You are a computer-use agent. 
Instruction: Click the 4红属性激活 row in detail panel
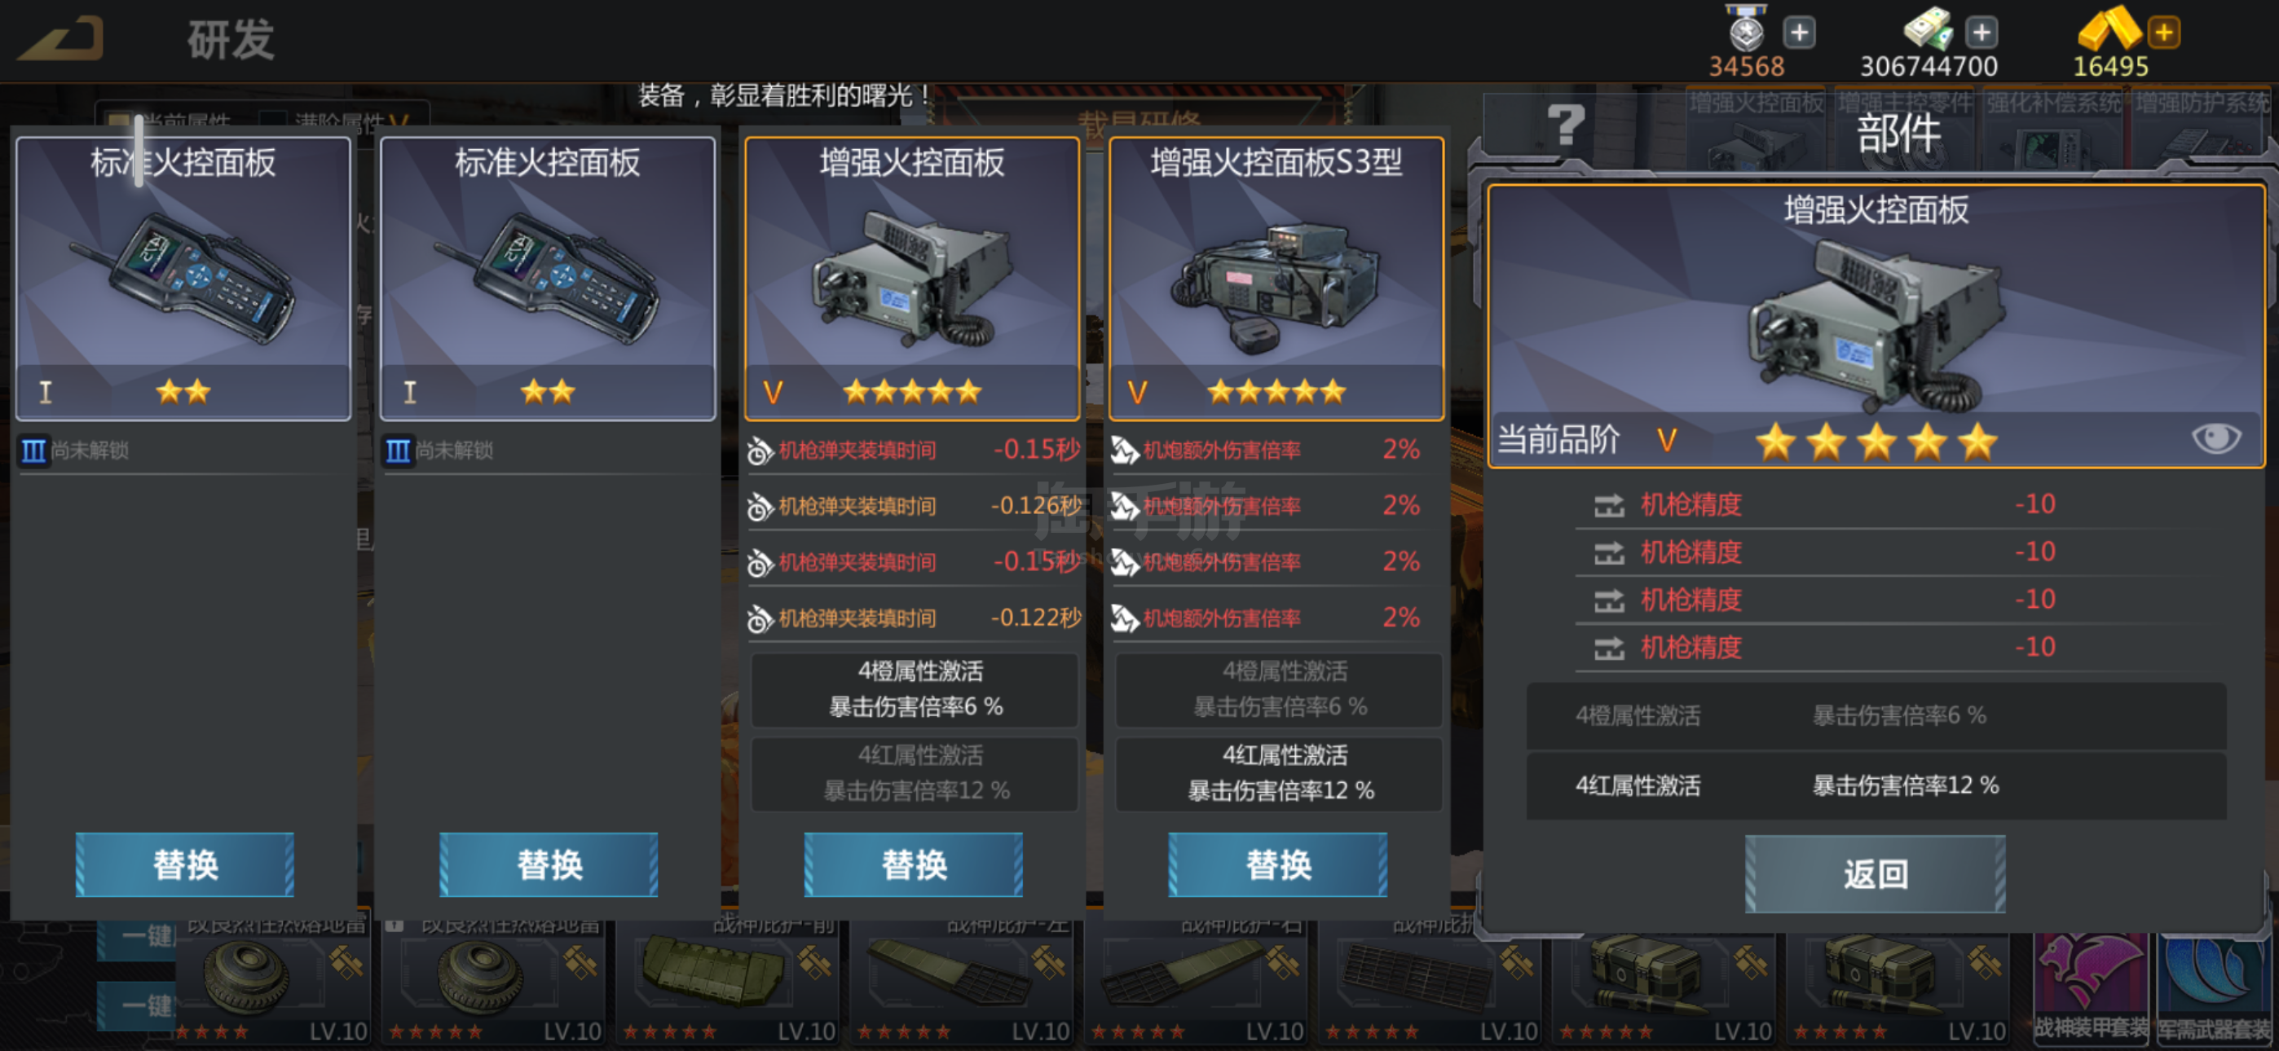point(1876,785)
